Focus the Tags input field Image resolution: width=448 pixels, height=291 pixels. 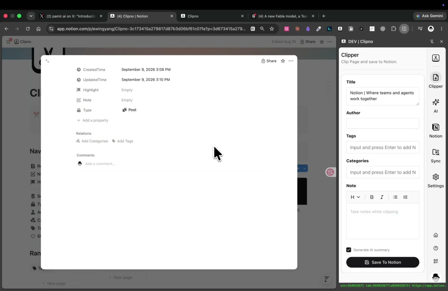click(x=383, y=147)
